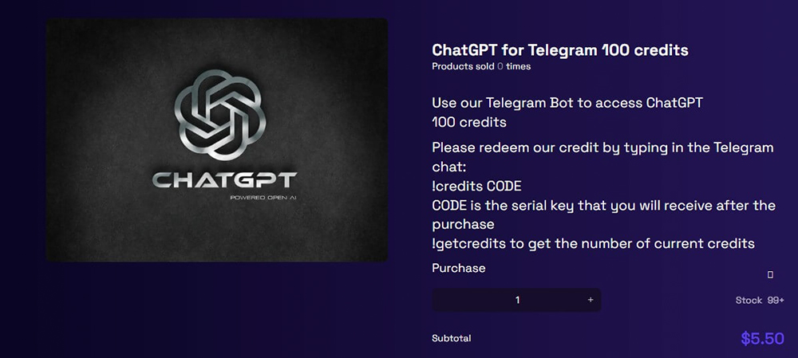Click the small rectangle icon beside Purchase
The width and height of the screenshot is (798, 358).
pos(770,274)
